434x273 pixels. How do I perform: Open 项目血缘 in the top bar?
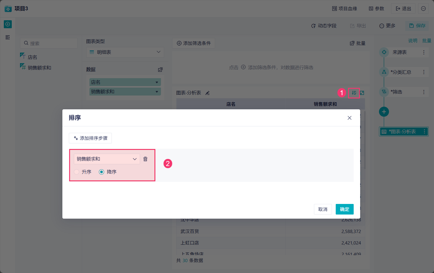point(345,9)
